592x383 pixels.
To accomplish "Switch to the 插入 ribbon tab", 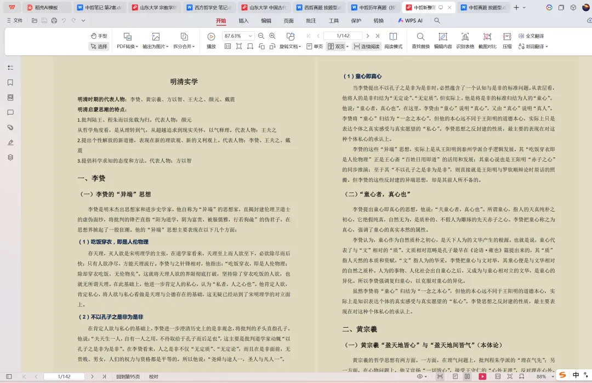I will pyautogui.click(x=243, y=21).
